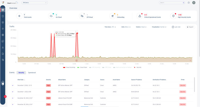Click the High Security Events shield icon

click(173, 16)
